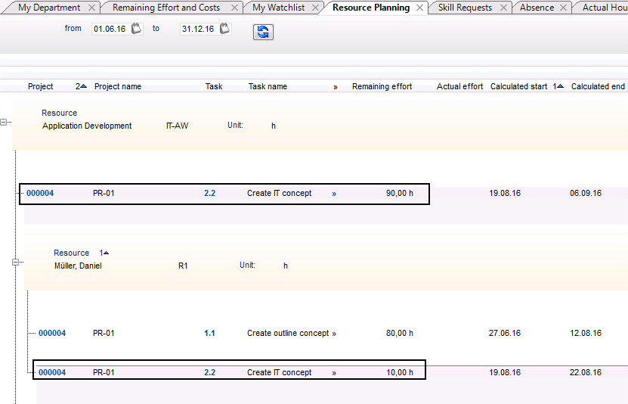Open the Actual Hours tab
The height and width of the screenshot is (404, 628).
[x=605, y=8]
